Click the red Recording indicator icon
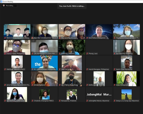143x114 pixels. 4,5
